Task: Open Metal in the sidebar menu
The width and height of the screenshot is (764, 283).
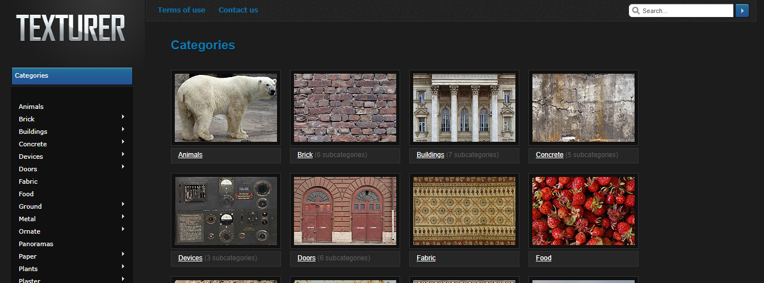Action: 27,219
